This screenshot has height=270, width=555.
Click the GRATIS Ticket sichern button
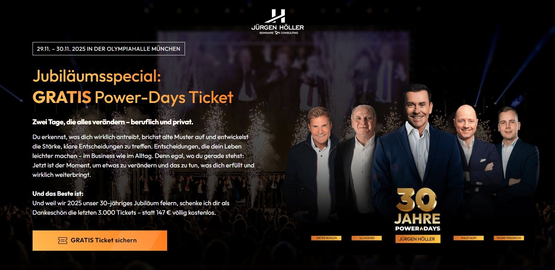tap(100, 241)
